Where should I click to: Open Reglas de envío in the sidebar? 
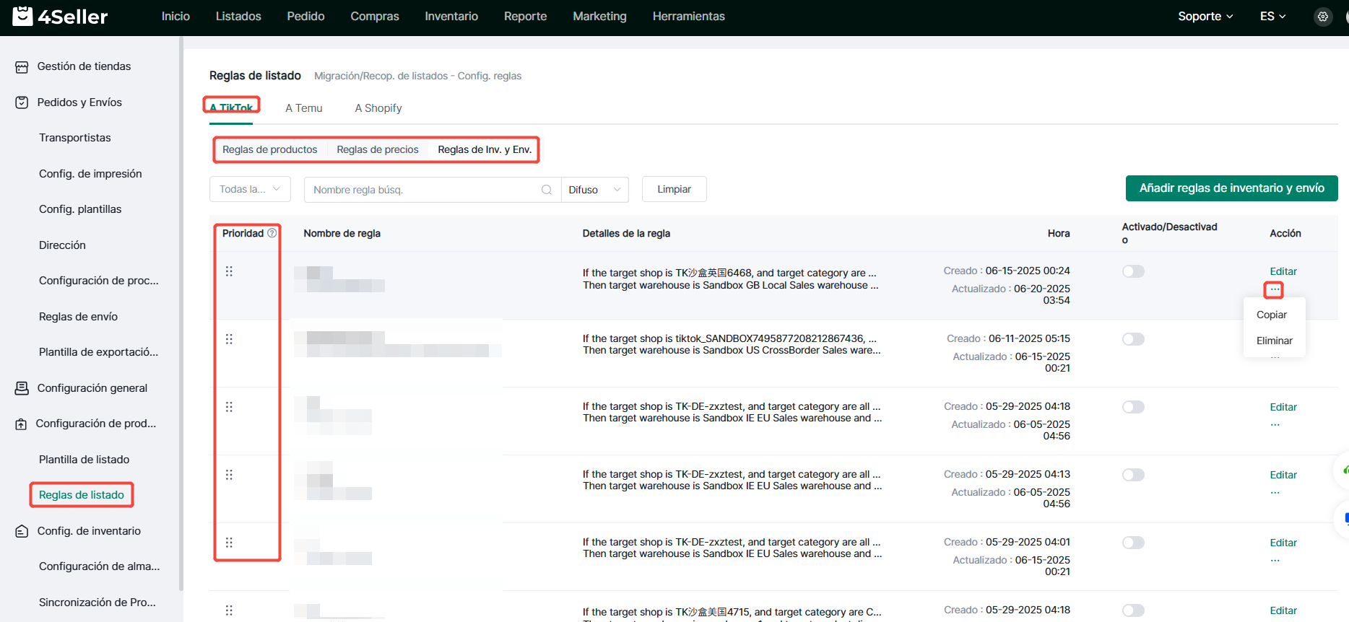[78, 317]
